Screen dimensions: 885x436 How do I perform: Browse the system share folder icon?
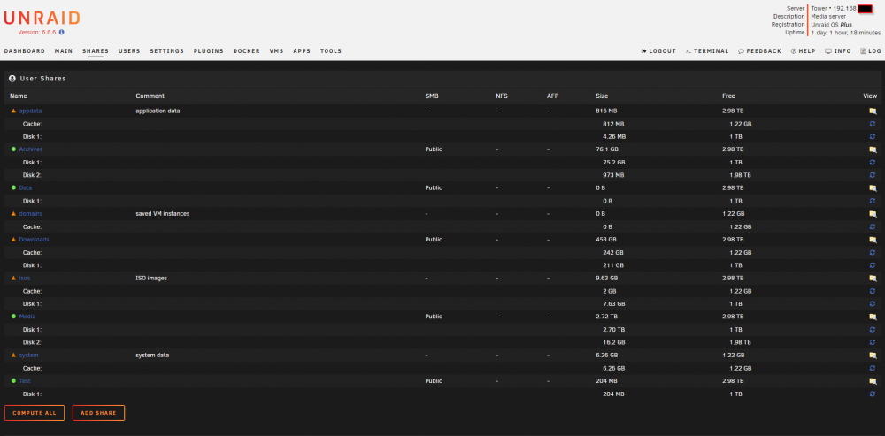(873, 356)
